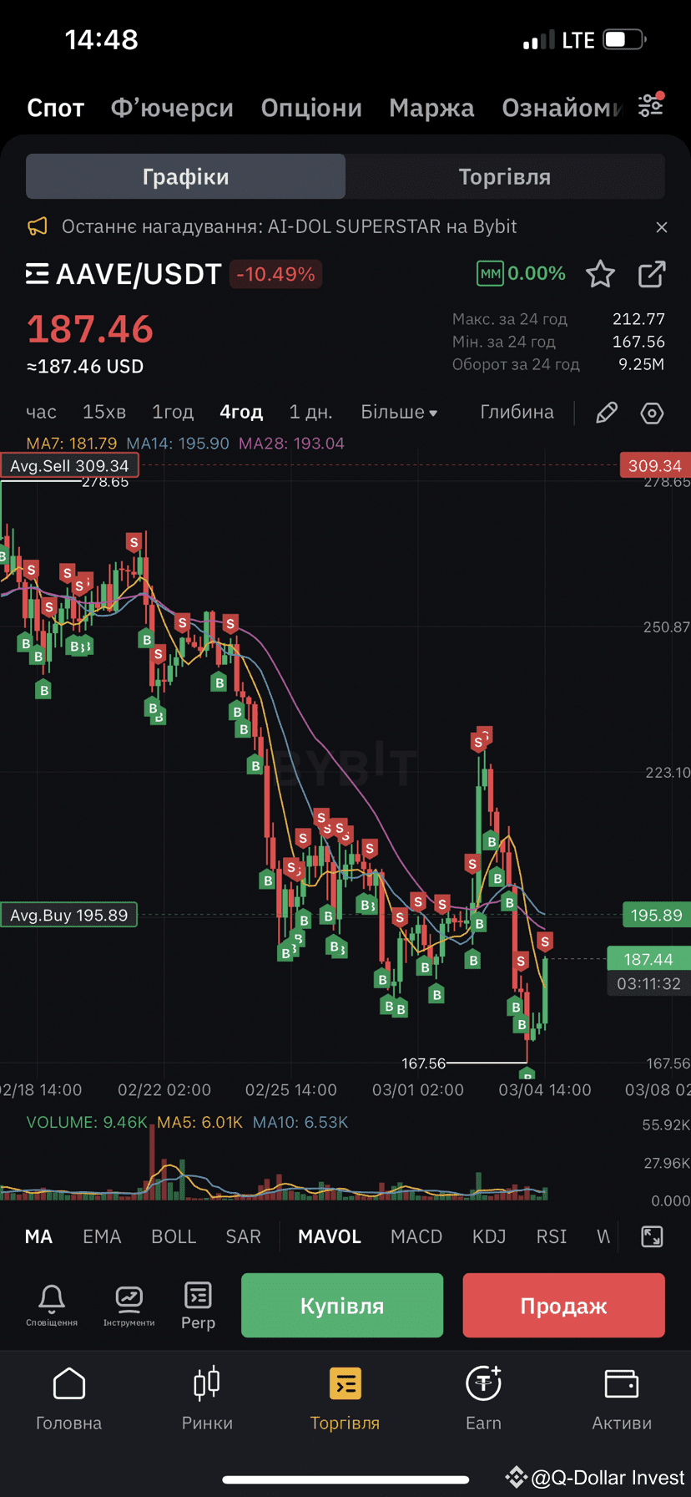Toggle the MAVOL sub-indicator
The height and width of the screenshot is (1497, 691).
(x=330, y=1236)
